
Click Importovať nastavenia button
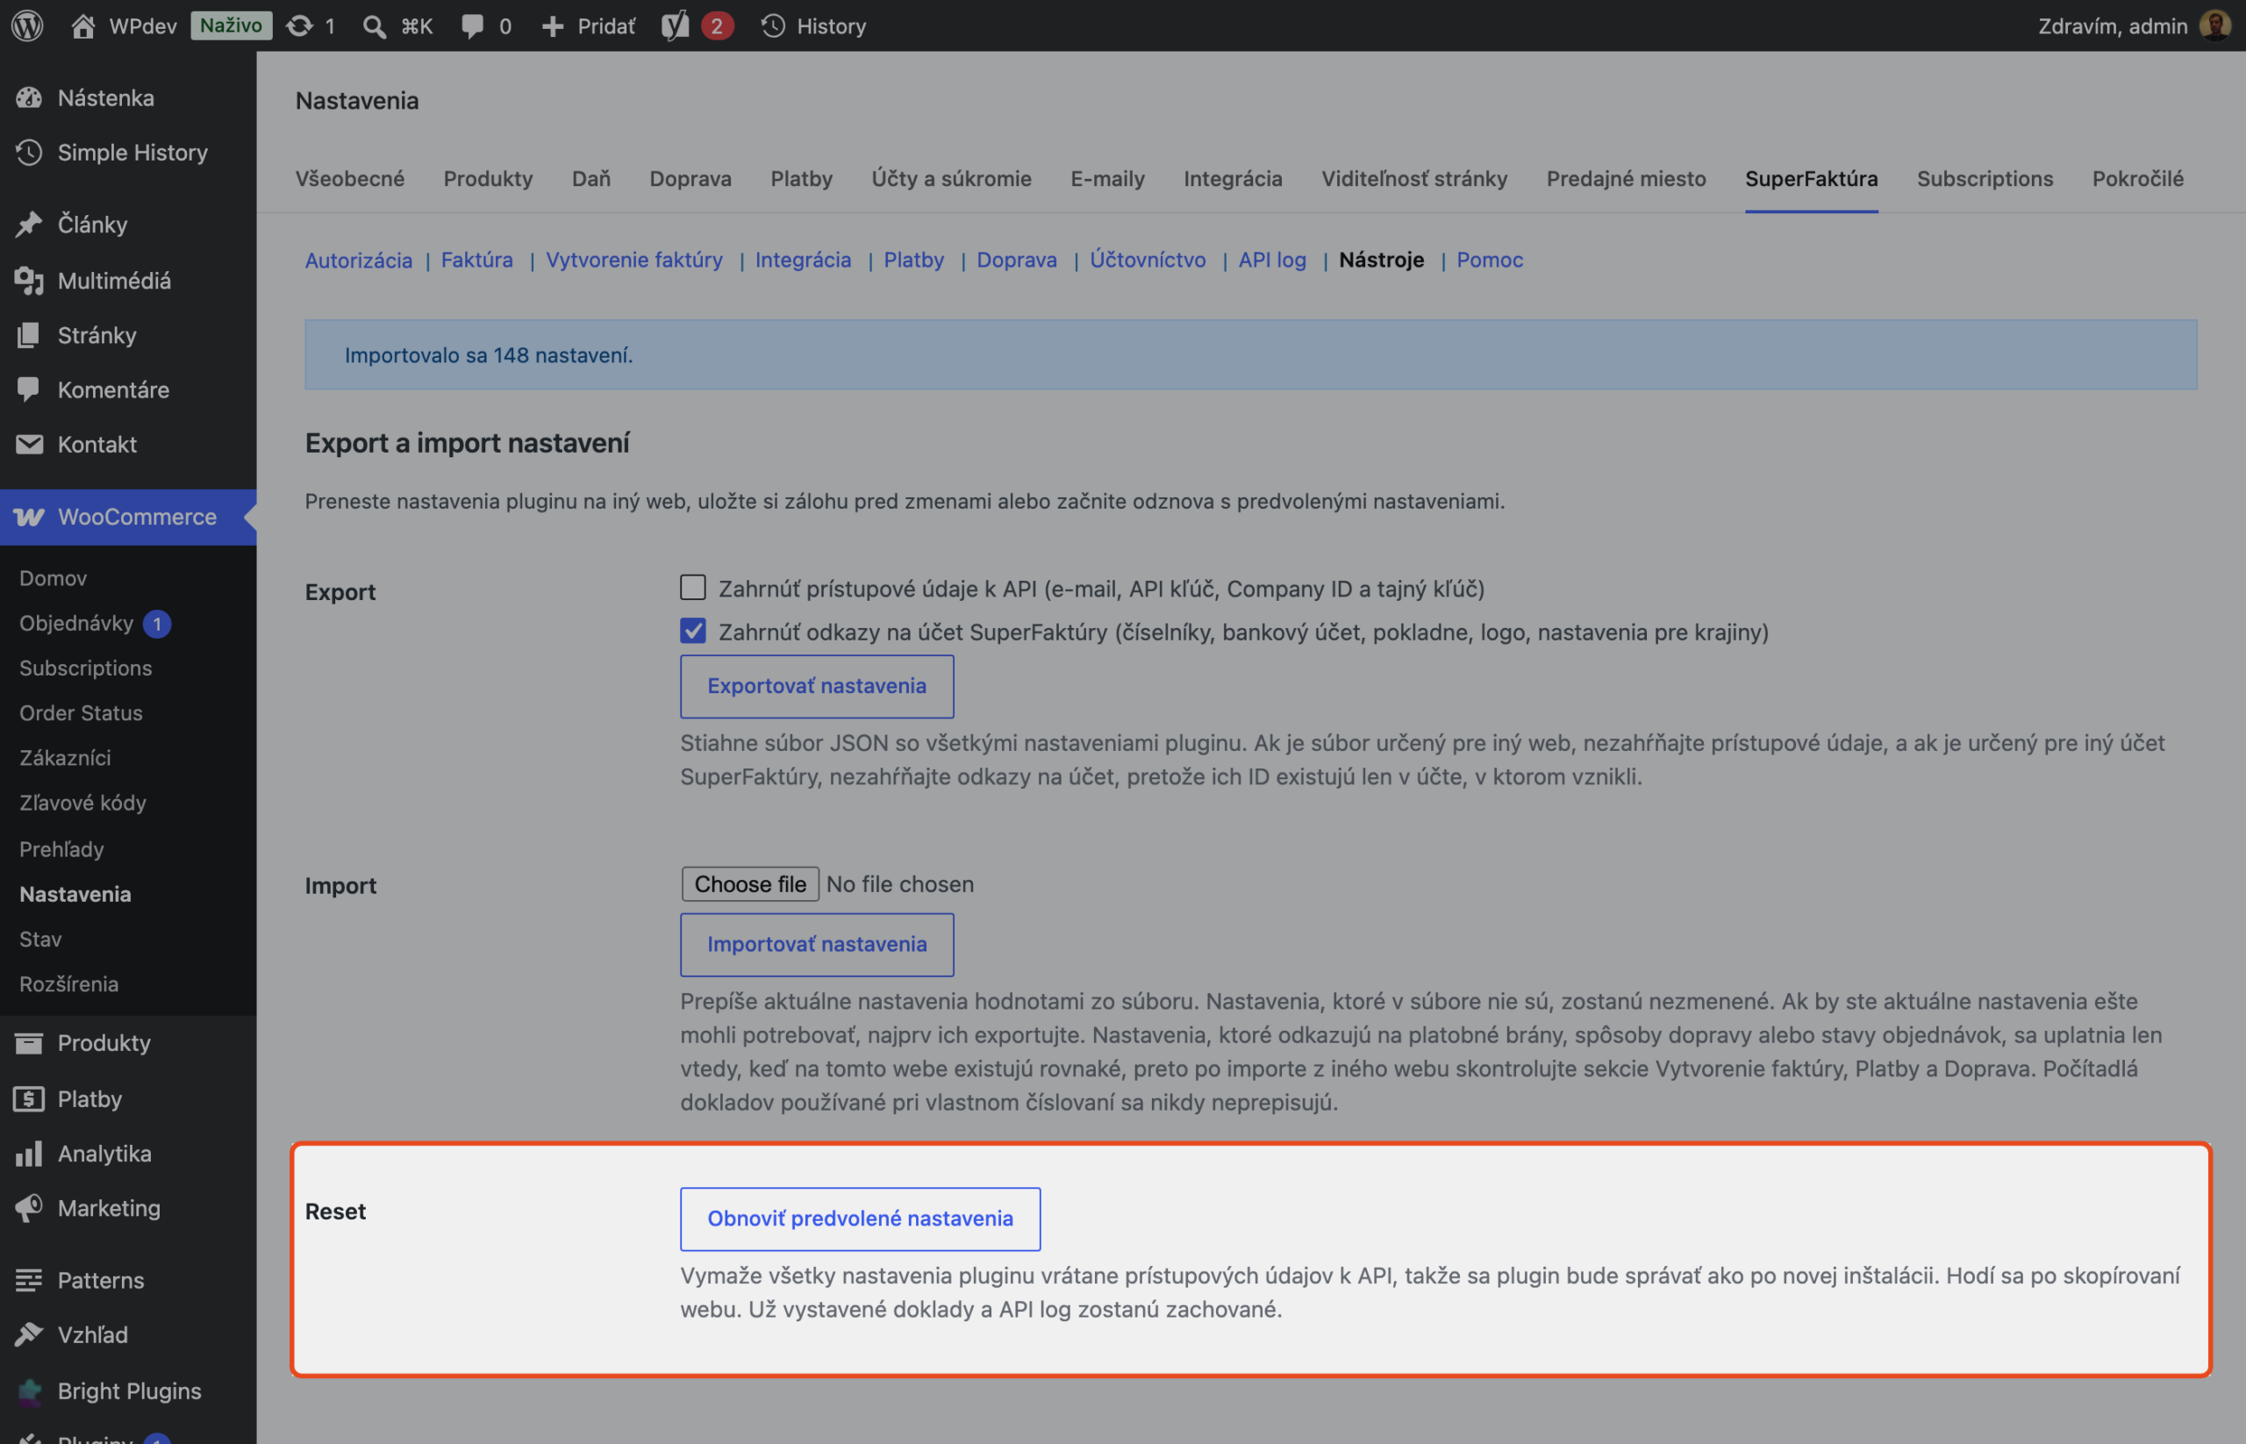(817, 944)
